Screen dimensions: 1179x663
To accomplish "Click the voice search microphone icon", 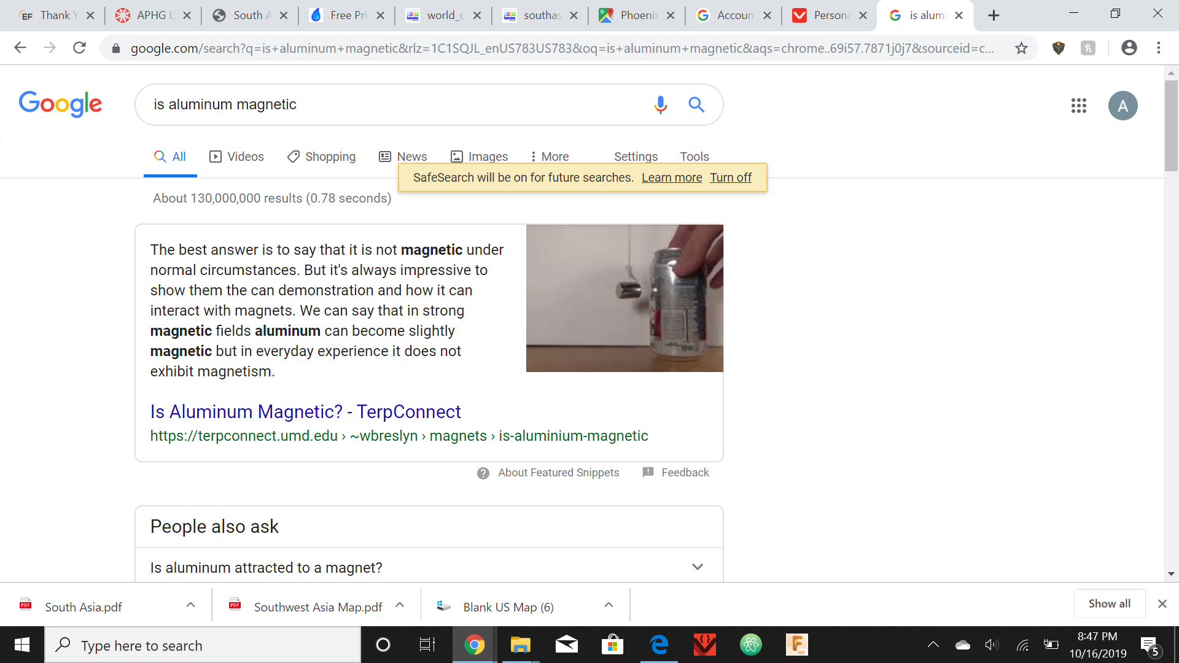I will [660, 105].
